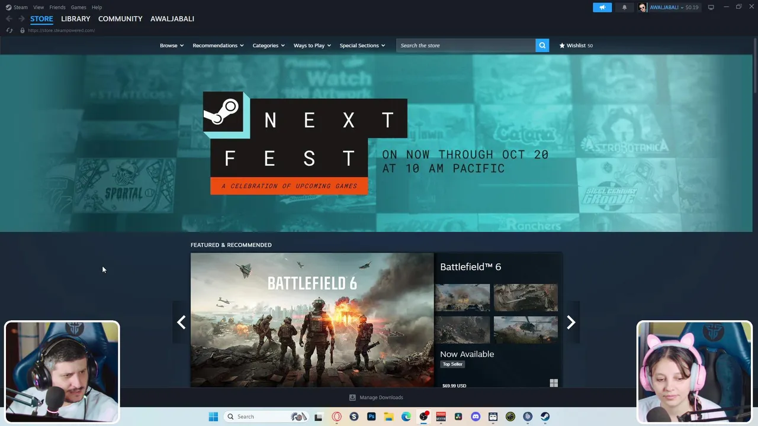This screenshot has width=758, height=426.
Task: Open the notifications bell
Action: (624, 7)
